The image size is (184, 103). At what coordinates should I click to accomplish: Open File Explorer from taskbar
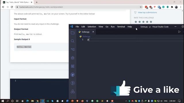32,101
